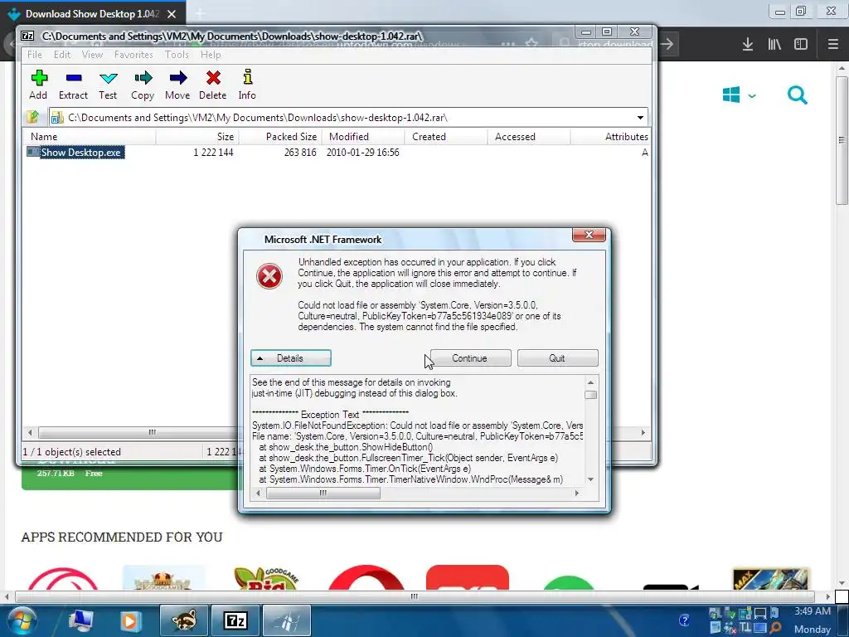Image resolution: width=849 pixels, height=637 pixels.
Task: Click the modified date 2010-01-29 16:56
Action: pos(363,153)
